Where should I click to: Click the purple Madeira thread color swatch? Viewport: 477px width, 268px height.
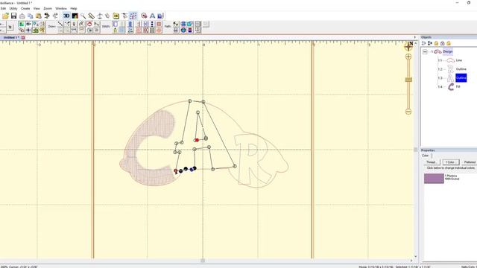pyautogui.click(x=434, y=179)
